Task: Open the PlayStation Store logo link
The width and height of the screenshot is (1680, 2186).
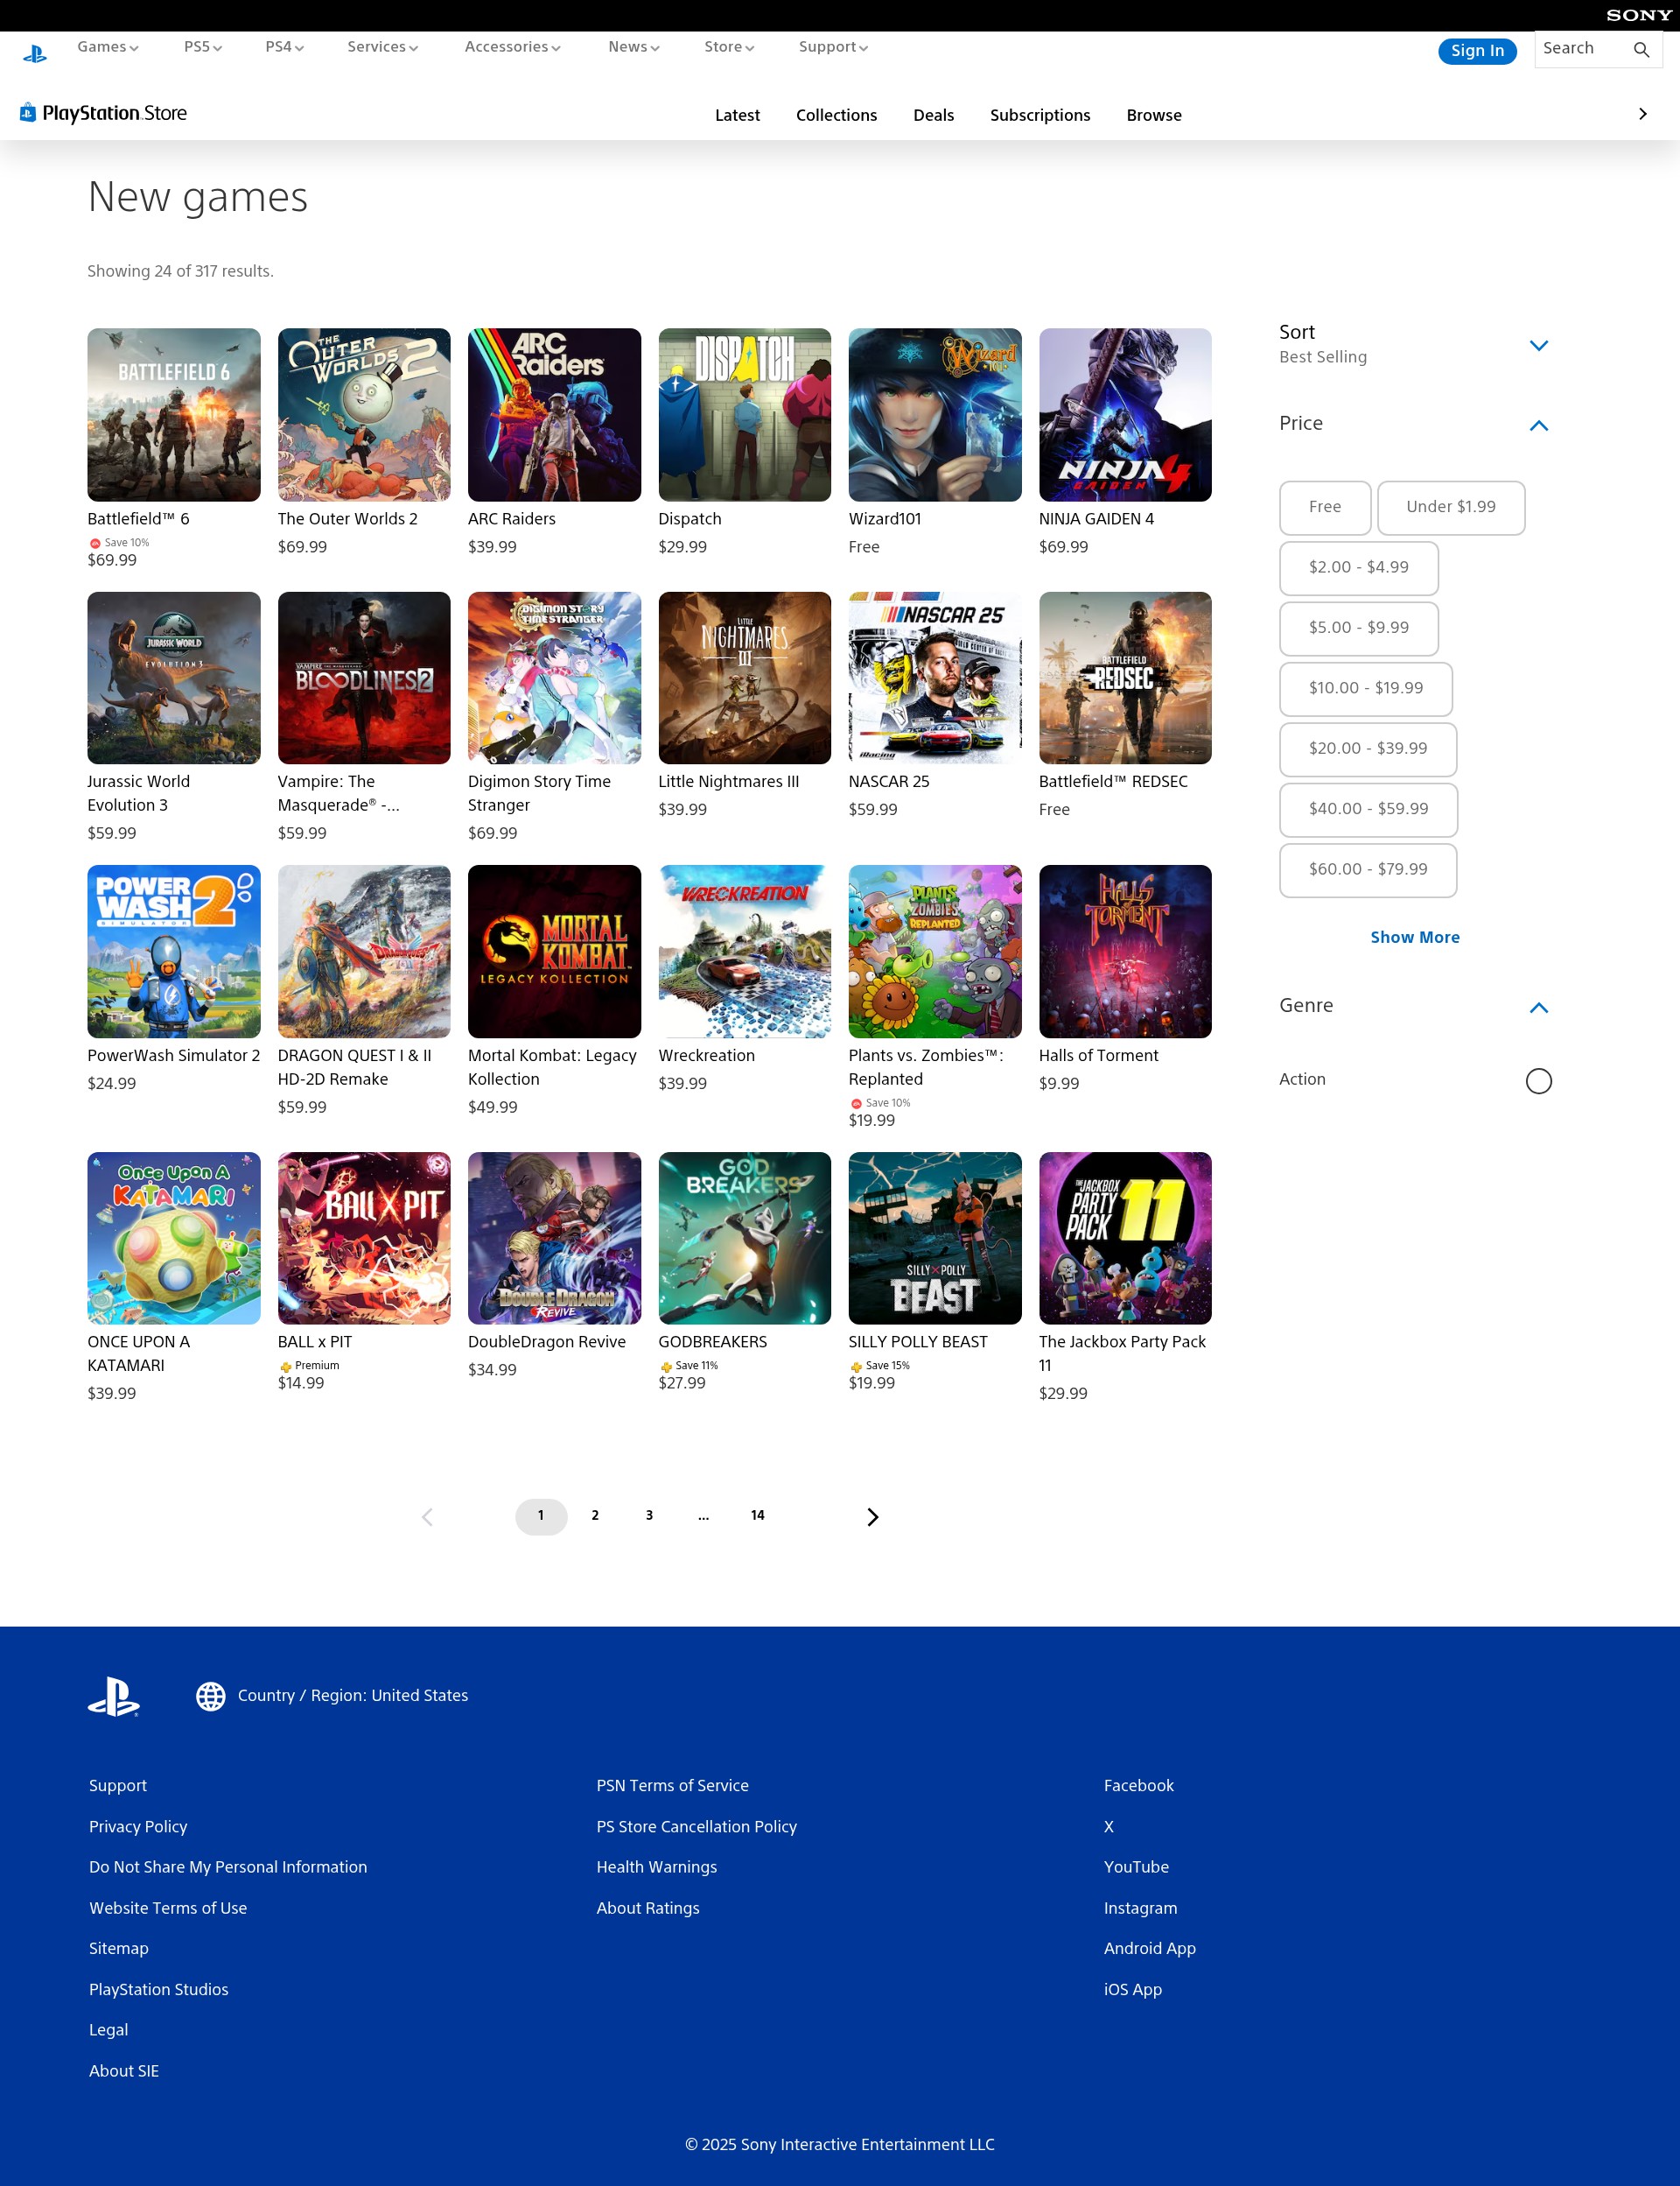Action: pos(103,113)
